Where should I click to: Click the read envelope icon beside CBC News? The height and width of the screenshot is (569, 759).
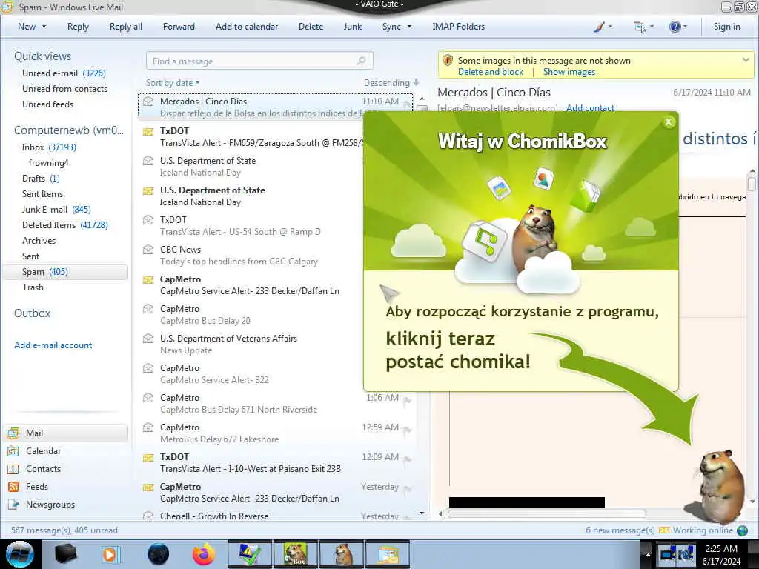click(148, 250)
